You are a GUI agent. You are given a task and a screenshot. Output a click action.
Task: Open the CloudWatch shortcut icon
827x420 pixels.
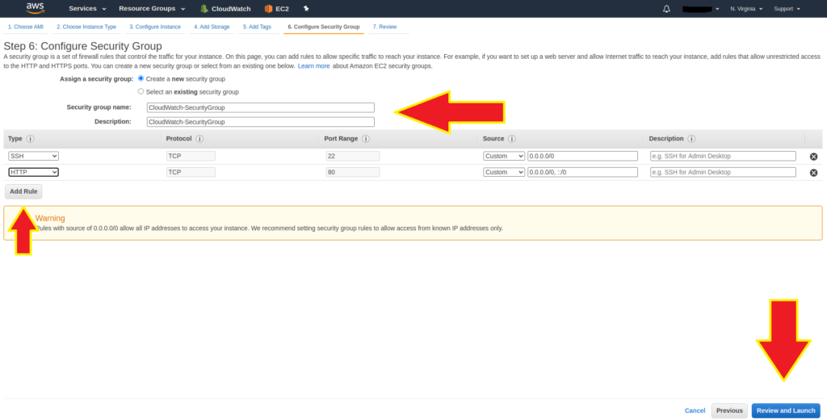tap(204, 9)
